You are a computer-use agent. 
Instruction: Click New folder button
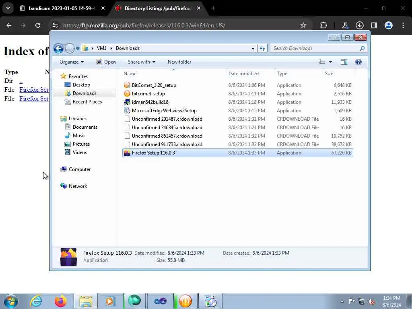179,62
